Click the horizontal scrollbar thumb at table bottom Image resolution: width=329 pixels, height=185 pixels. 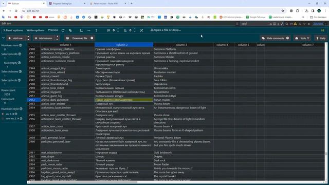click(83, 182)
